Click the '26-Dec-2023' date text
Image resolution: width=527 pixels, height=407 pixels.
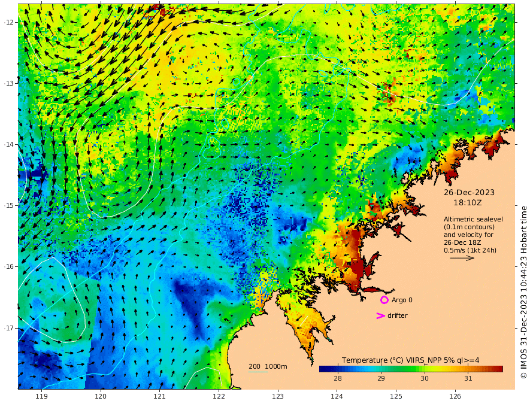pos(469,192)
